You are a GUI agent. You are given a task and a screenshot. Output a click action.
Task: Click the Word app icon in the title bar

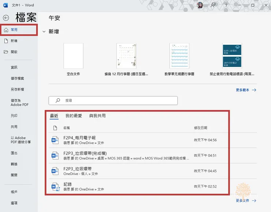click(x=5, y=6)
